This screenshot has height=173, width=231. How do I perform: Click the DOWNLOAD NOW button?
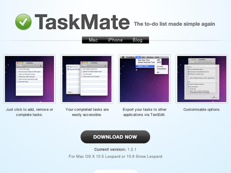[115, 137]
